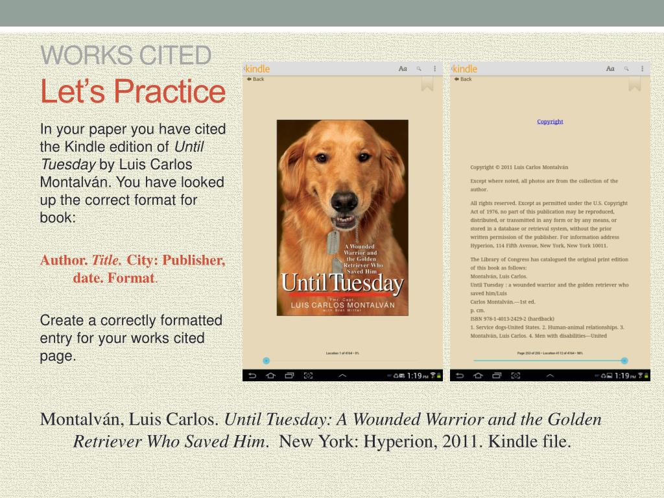
Task: Click the reading progress handle under the book cover
Action: click(266, 361)
